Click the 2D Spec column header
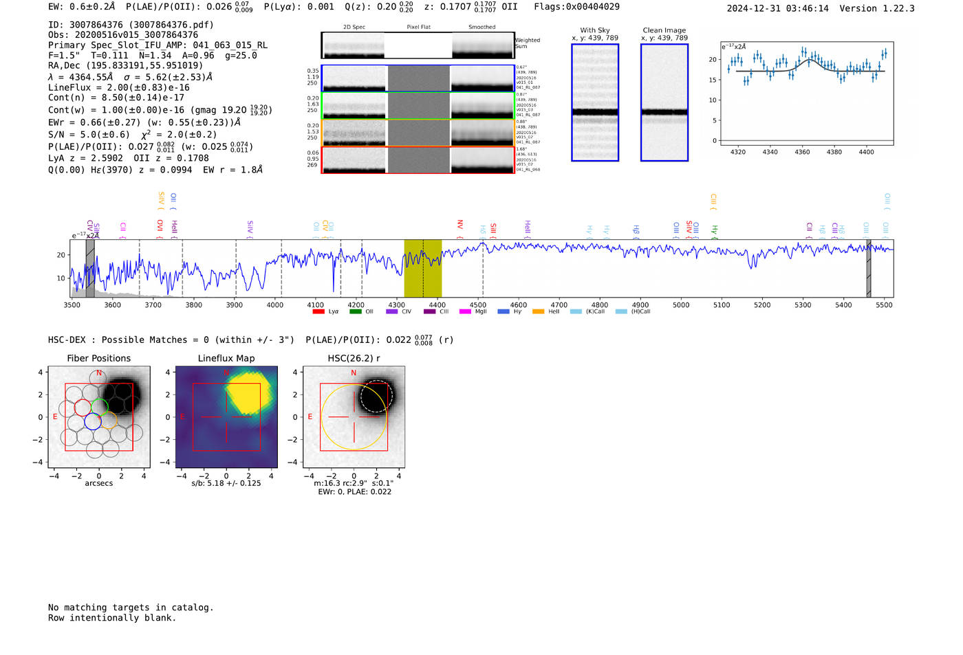Viewport: 963px width, 655px height. [x=354, y=27]
